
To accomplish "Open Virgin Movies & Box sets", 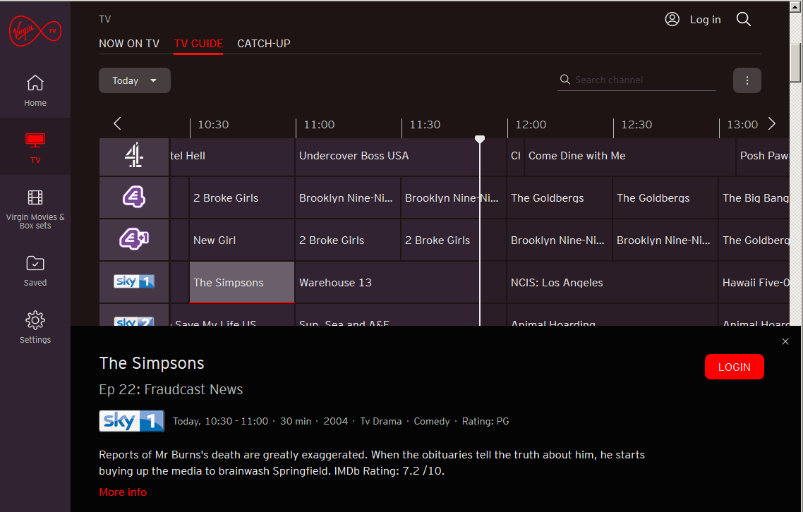I will coord(35,209).
